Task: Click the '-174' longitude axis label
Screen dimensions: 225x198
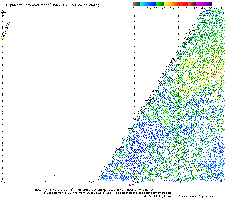Action: coord(91,182)
